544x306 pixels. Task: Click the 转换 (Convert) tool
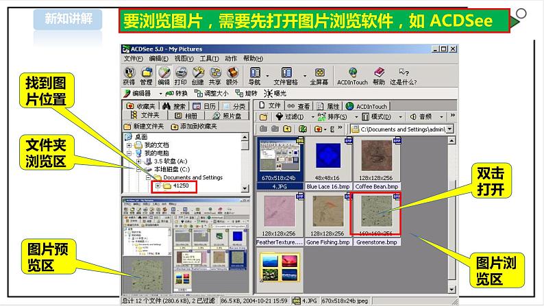coord(177,93)
